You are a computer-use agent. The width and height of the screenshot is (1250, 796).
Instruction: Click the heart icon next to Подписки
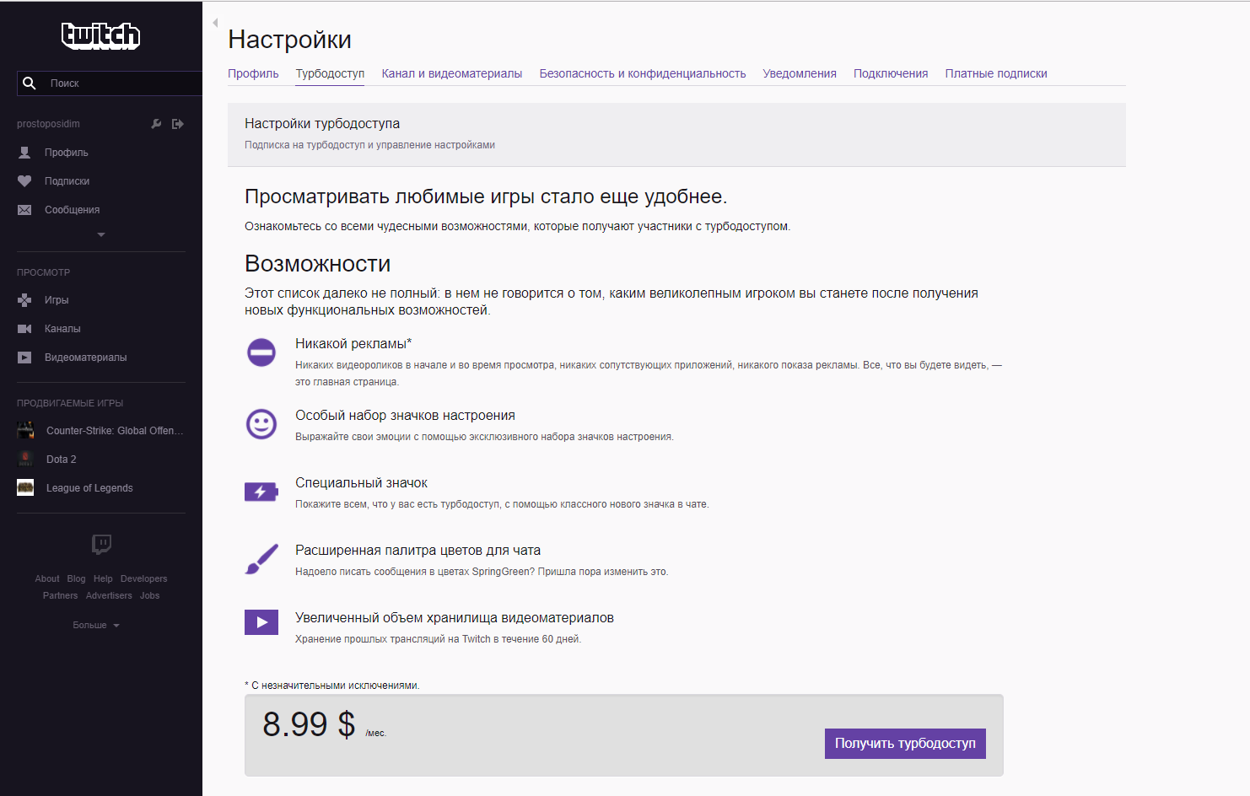24,181
